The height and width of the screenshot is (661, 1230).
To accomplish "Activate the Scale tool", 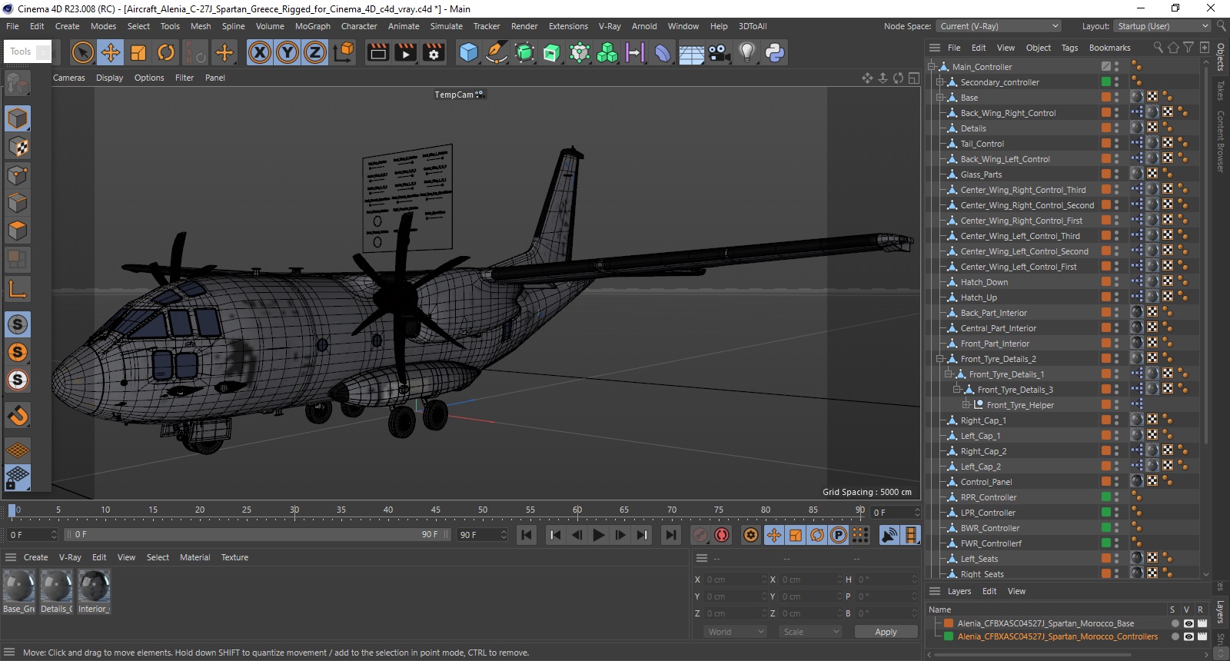I will tap(138, 52).
